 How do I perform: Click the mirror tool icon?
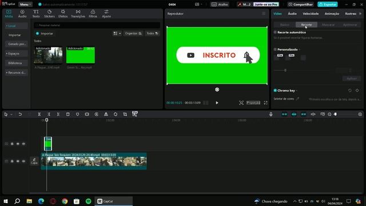(x=106, y=114)
